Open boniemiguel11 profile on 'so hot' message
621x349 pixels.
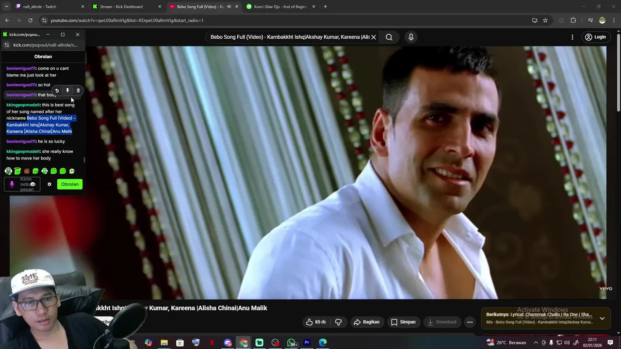click(x=21, y=85)
